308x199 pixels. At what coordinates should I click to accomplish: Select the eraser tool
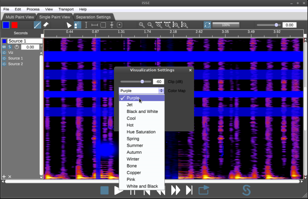(x=46, y=25)
